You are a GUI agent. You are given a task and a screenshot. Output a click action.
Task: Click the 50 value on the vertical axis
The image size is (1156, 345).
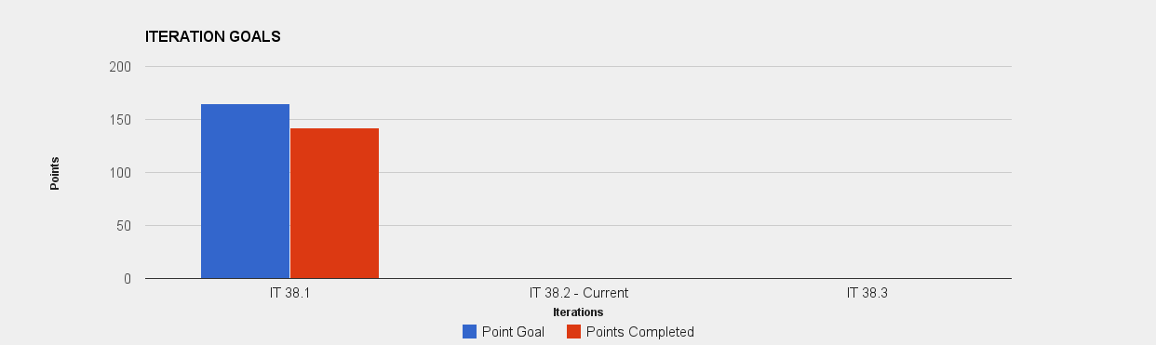pos(125,226)
